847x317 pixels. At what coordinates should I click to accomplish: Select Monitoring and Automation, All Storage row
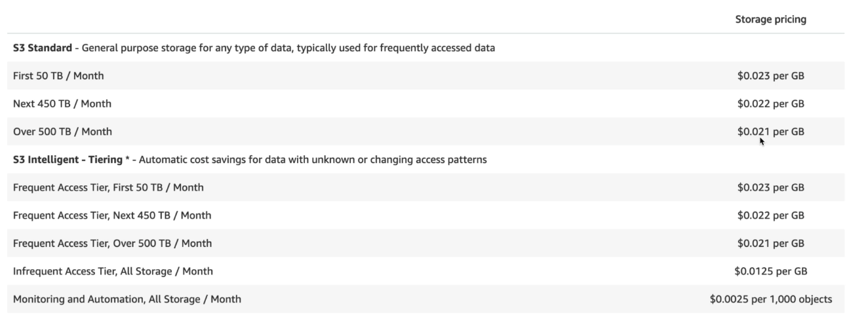tap(127, 299)
